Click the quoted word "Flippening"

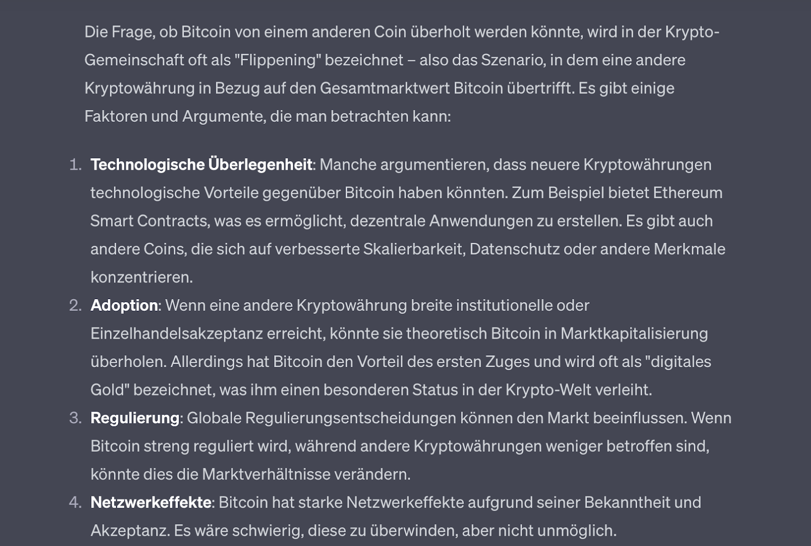pos(278,60)
